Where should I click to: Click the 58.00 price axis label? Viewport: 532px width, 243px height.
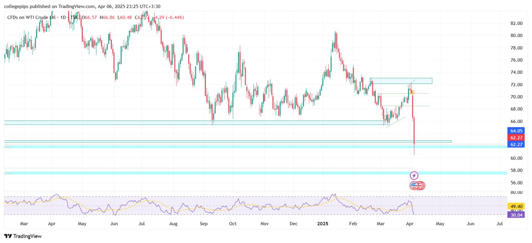(517, 170)
